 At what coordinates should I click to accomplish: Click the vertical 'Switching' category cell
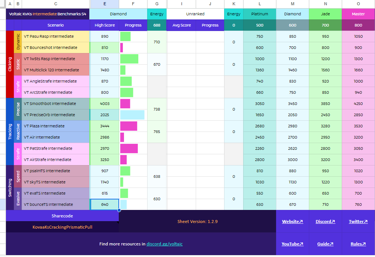10,188
